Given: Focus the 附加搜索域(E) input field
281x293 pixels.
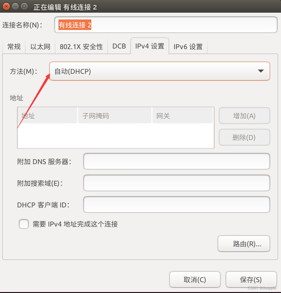Looking at the screenshot, I should (x=177, y=183).
